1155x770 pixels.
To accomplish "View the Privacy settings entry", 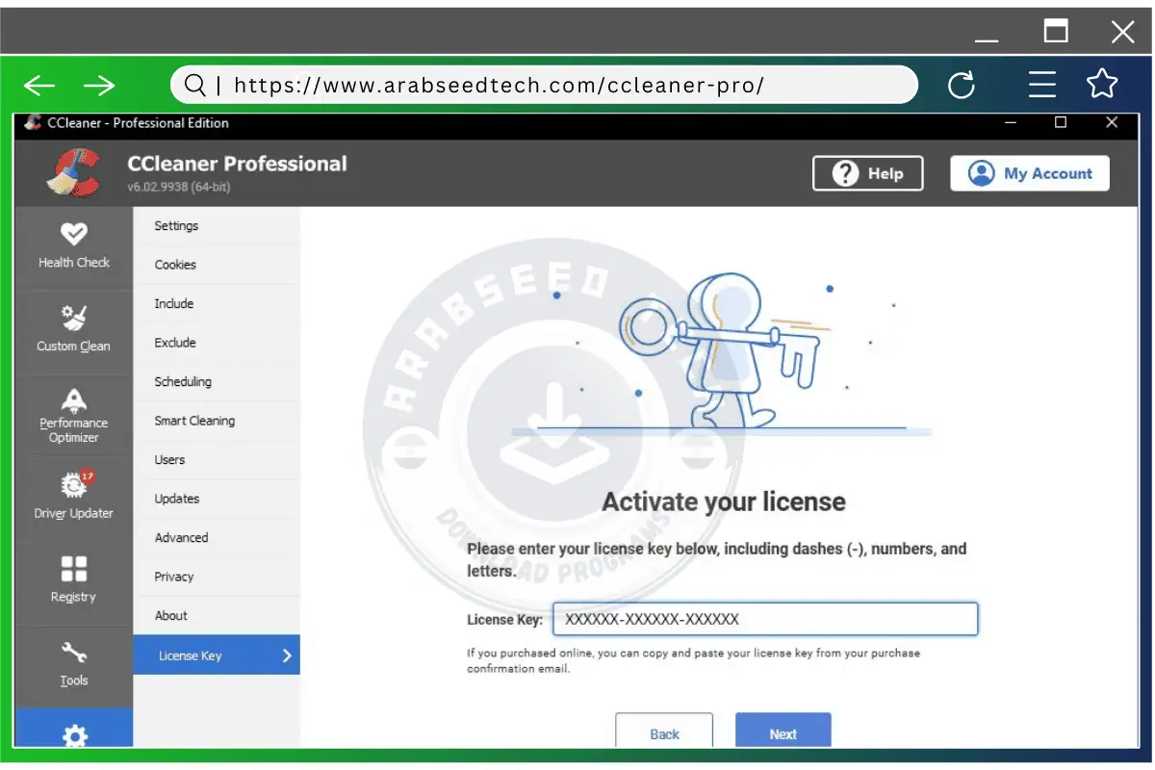I will click(174, 576).
